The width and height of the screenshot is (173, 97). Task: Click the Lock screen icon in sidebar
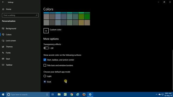(3, 41)
